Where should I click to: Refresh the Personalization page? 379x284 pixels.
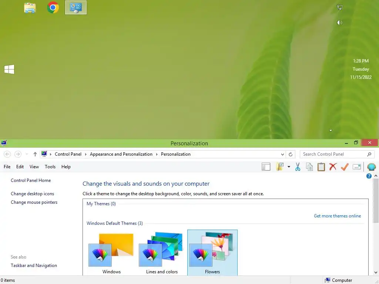[291, 154]
